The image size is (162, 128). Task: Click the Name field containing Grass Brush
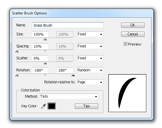coord(68,25)
